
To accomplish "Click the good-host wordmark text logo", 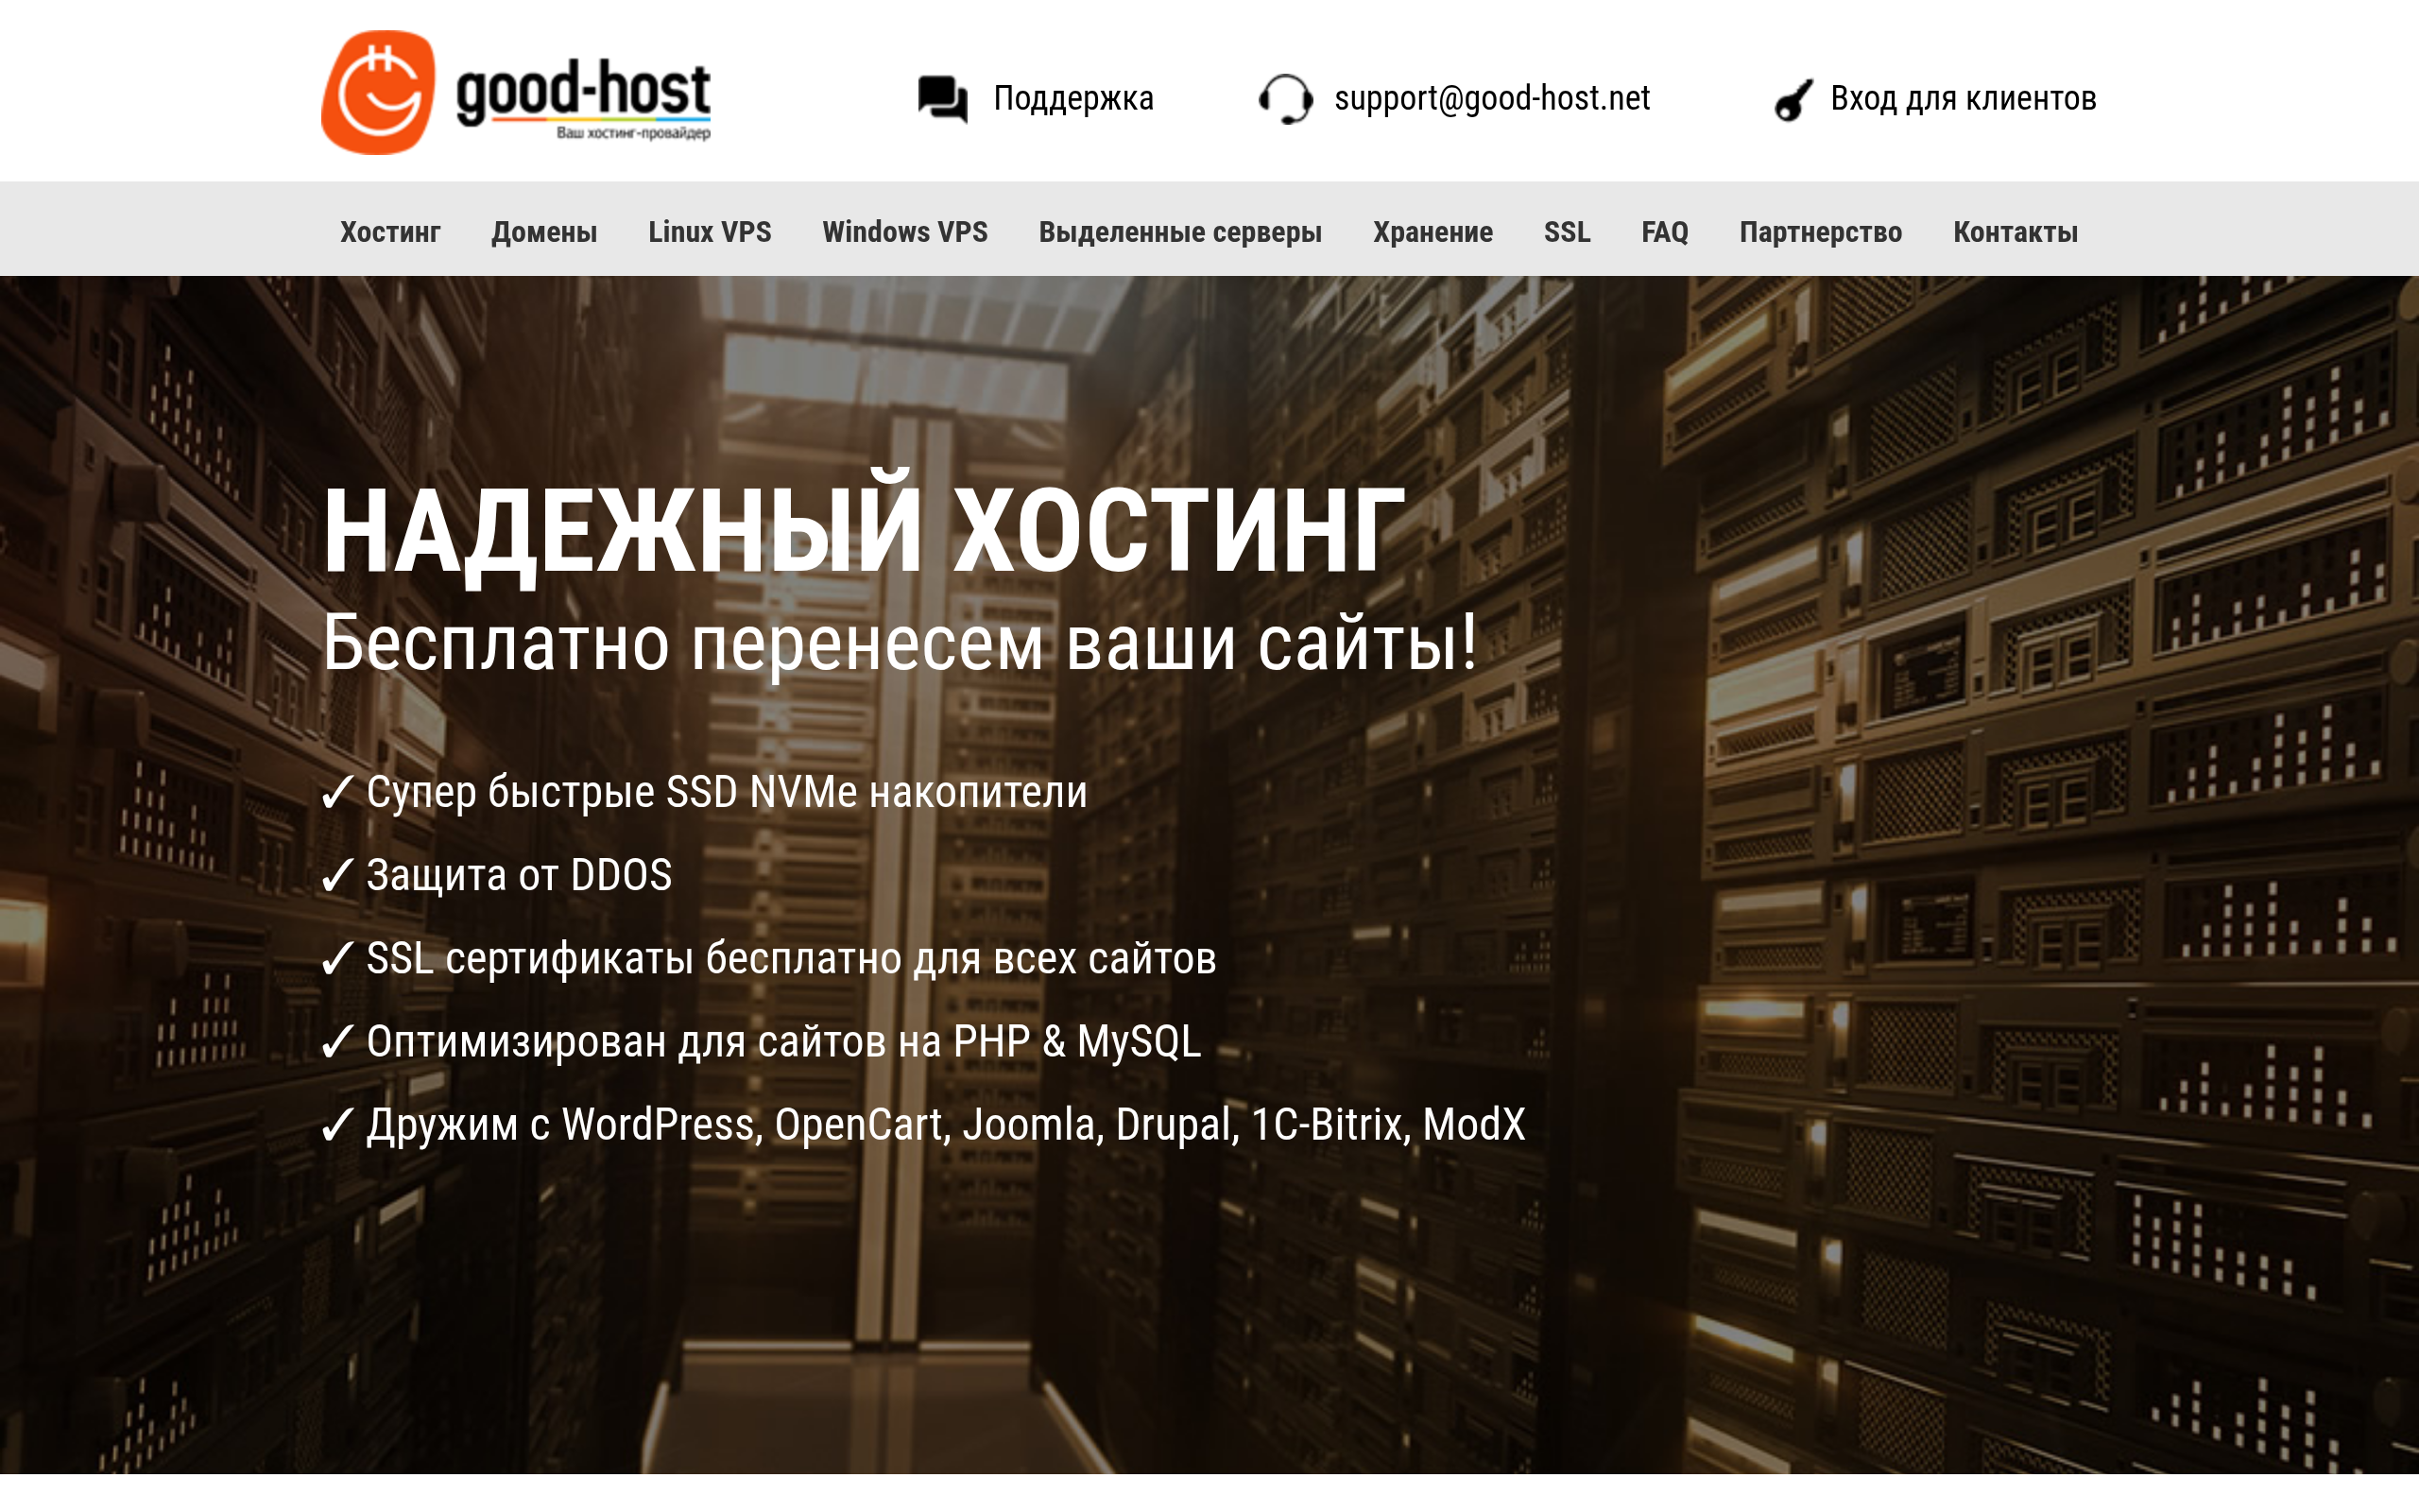I will (x=583, y=95).
